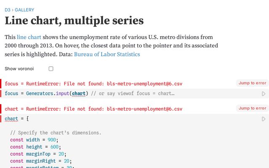Run the chart cell play icon

click(264, 119)
